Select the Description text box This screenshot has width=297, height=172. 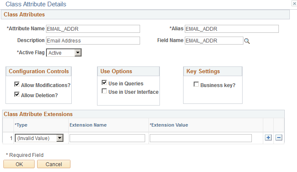[93, 41]
